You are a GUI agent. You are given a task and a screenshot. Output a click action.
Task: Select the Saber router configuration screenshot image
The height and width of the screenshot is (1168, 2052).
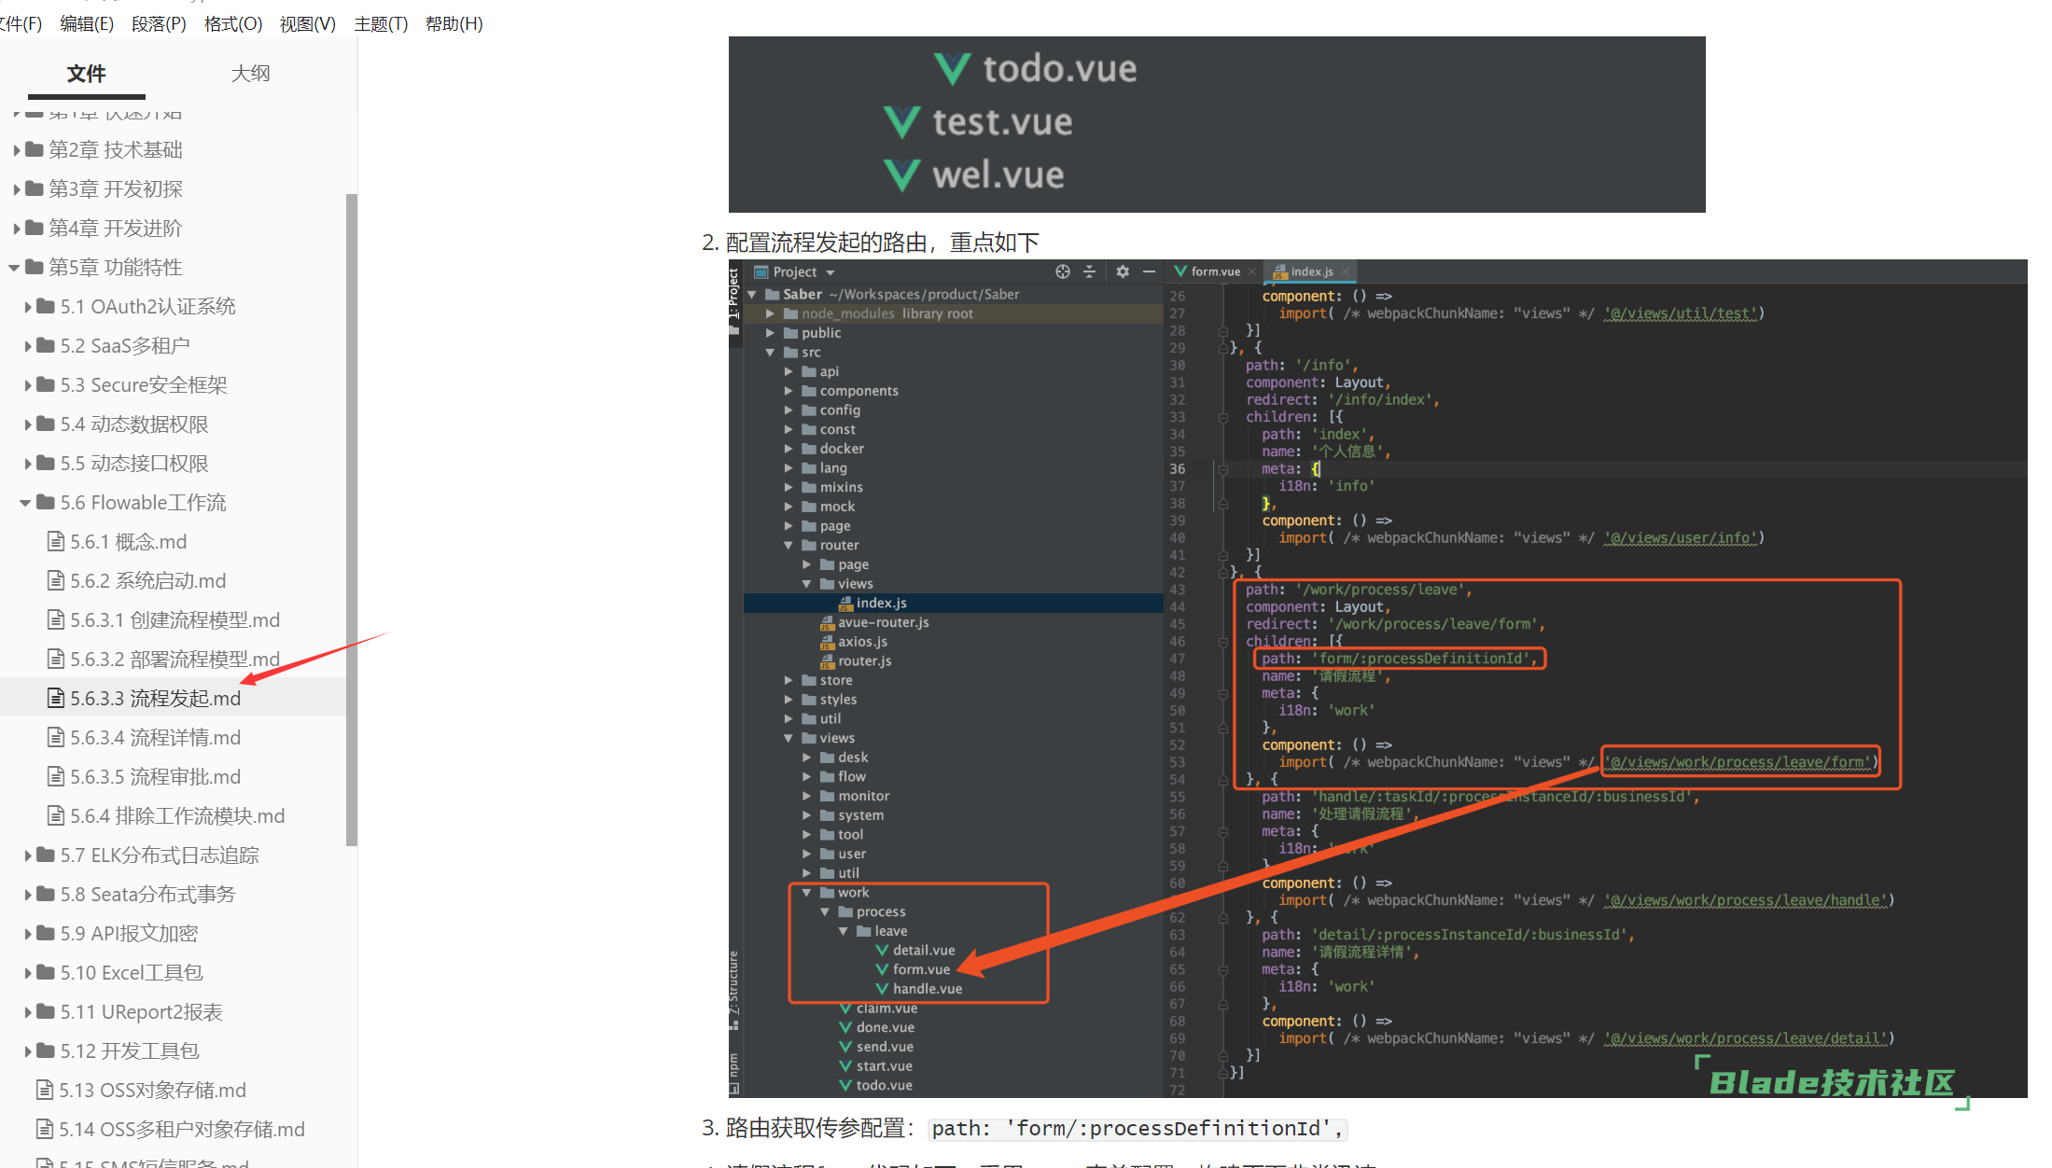(1377, 678)
